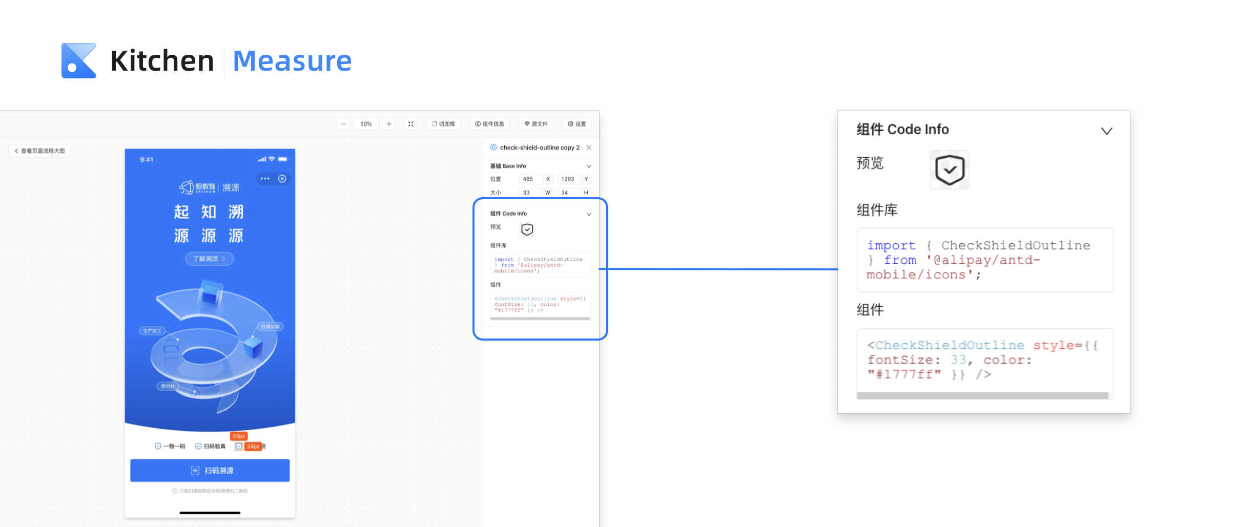Click the Wi-Fi icon in mockup status bar
The image size is (1236, 527).
click(x=272, y=159)
